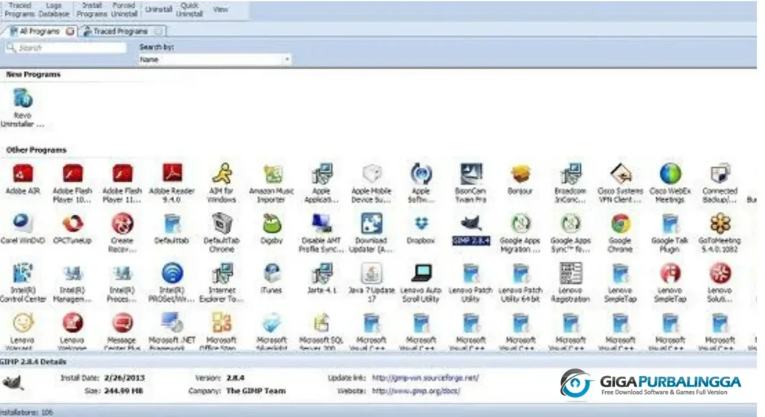The image size is (765, 417).
Task: Select the GIMP 2.8.4 program icon
Action: pyautogui.click(x=471, y=224)
